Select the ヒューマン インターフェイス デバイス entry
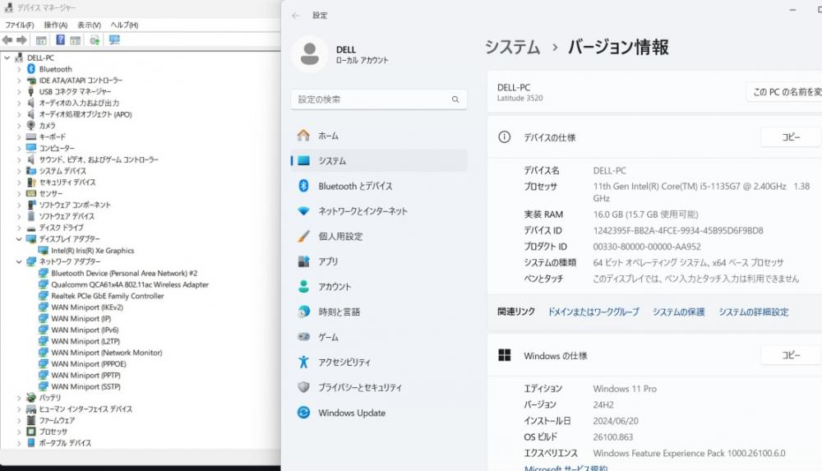The image size is (822, 471). pyautogui.click(x=85, y=409)
